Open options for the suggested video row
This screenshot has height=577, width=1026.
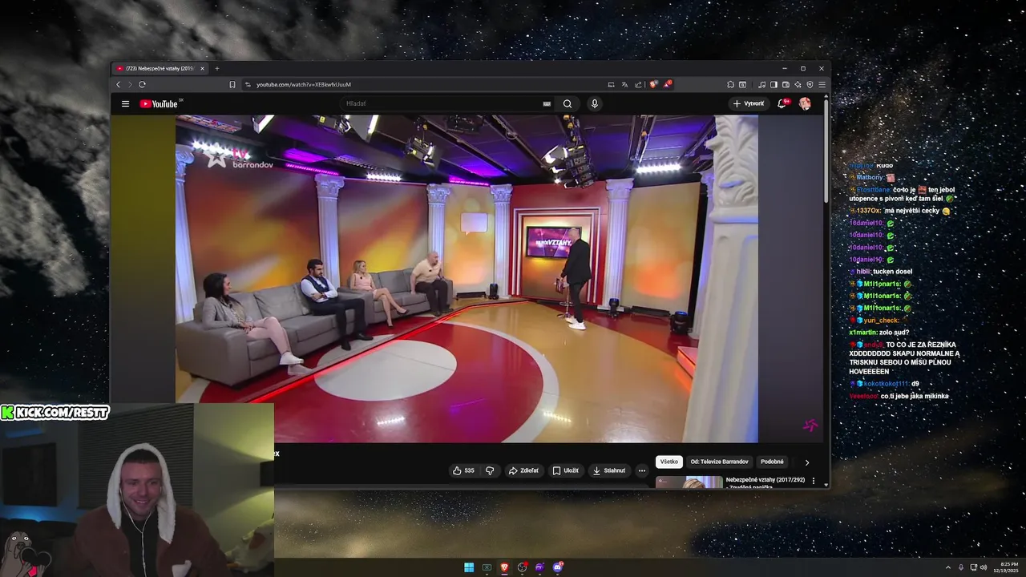click(x=814, y=481)
